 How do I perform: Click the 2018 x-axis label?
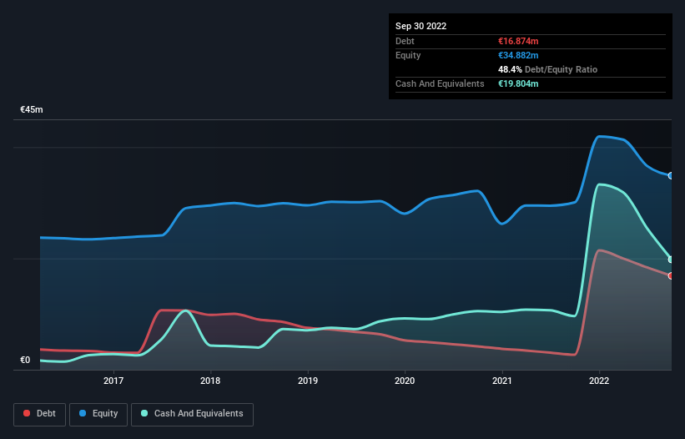click(210, 381)
